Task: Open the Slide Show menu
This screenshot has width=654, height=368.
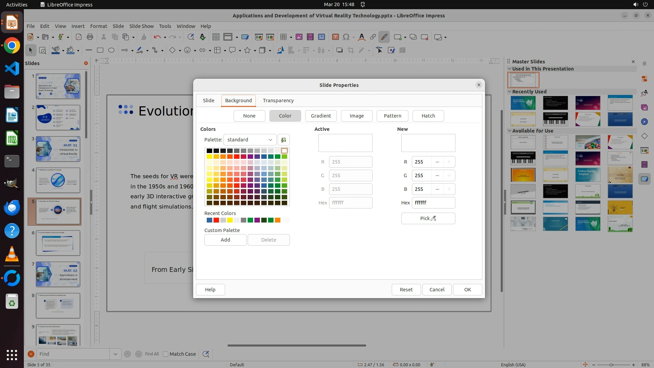Action: 141,26
